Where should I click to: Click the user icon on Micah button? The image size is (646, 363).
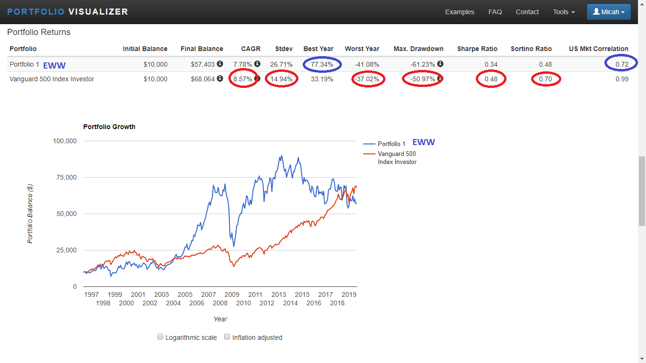(596, 12)
